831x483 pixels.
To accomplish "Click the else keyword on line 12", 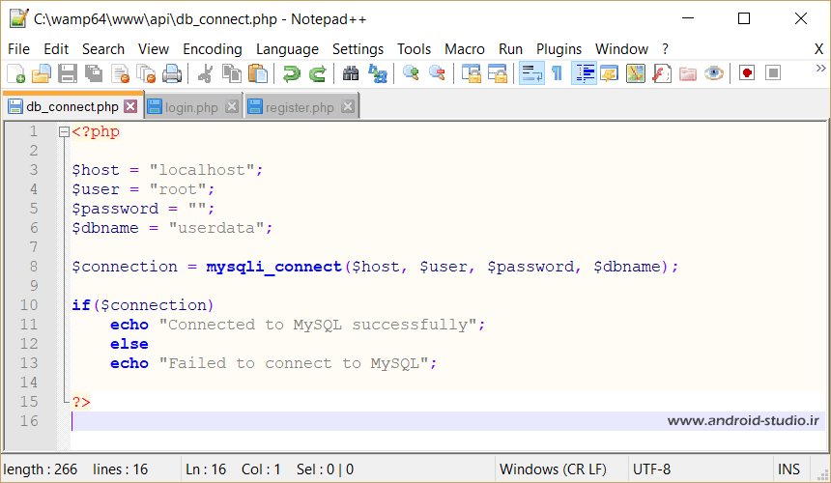I will coord(129,344).
